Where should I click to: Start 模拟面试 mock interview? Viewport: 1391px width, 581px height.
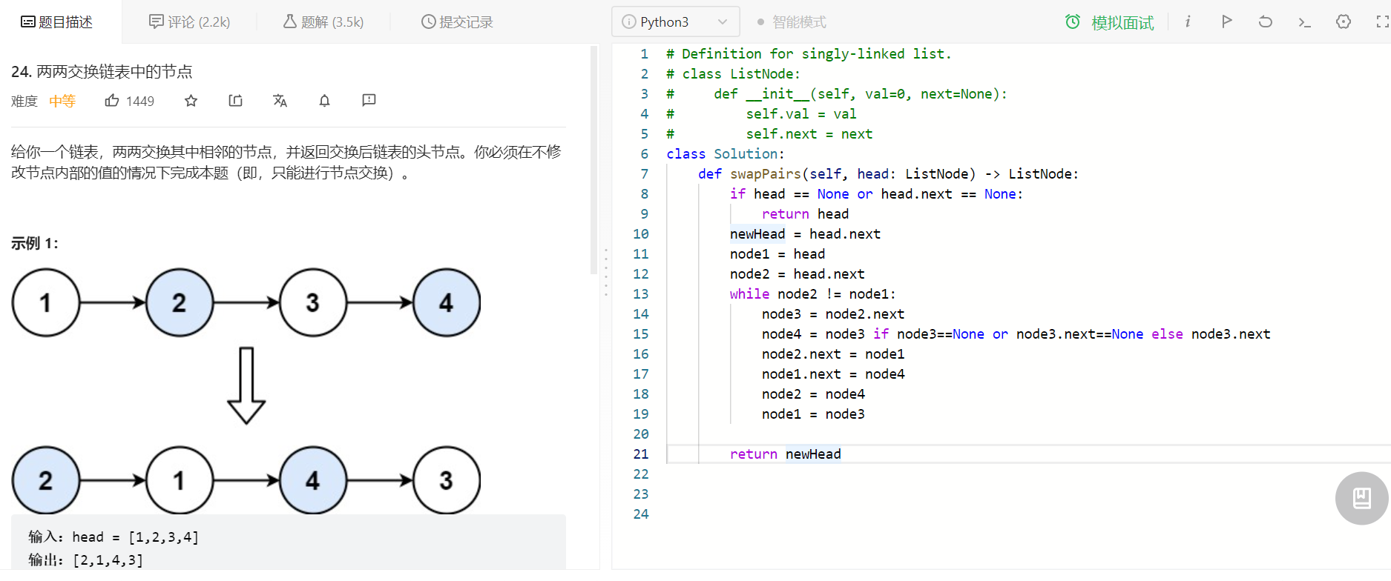tap(1122, 23)
